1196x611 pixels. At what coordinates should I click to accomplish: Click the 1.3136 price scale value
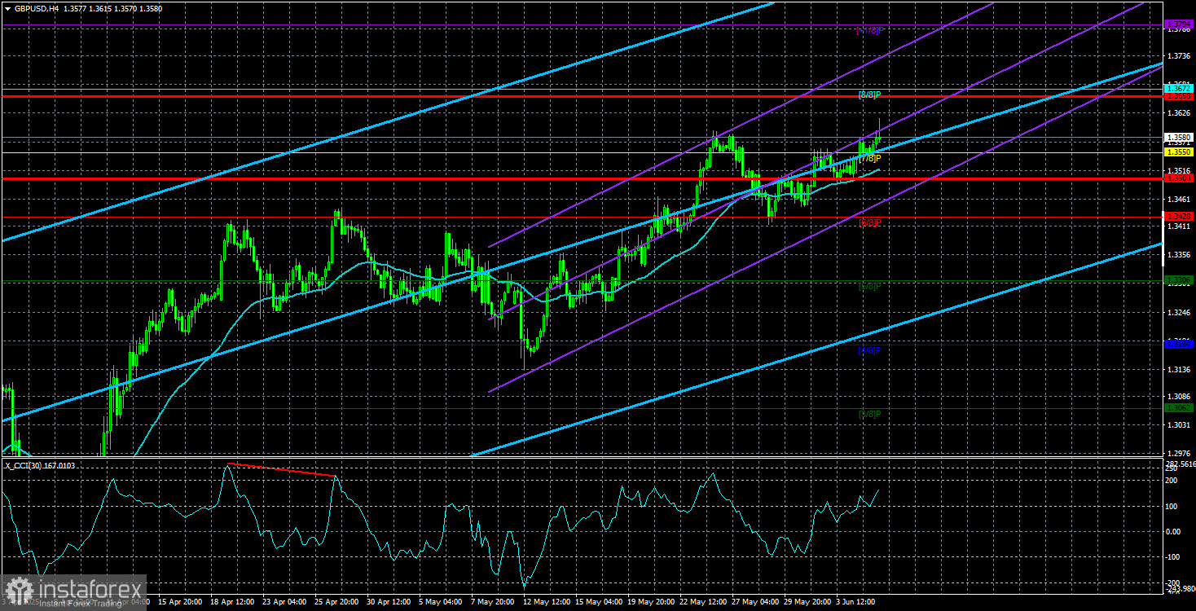click(1179, 369)
